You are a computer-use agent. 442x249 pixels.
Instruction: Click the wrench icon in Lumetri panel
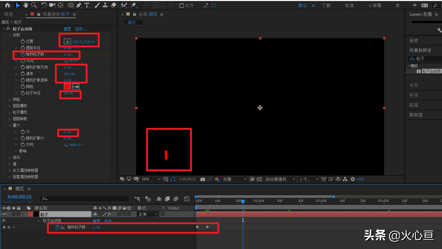click(x=439, y=30)
